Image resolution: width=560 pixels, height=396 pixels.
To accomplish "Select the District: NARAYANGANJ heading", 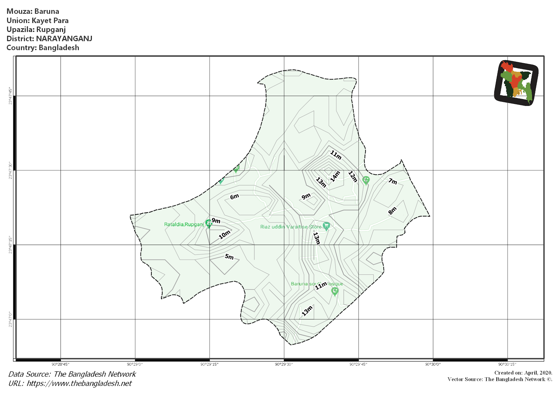I will coord(49,39).
